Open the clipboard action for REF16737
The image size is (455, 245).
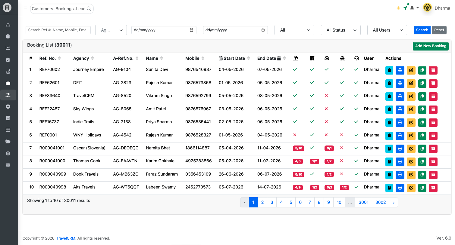coord(389,123)
